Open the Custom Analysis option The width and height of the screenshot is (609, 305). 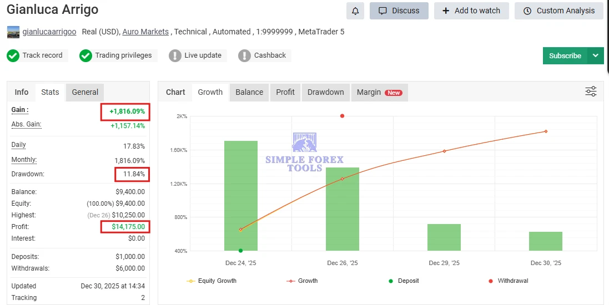(x=558, y=11)
